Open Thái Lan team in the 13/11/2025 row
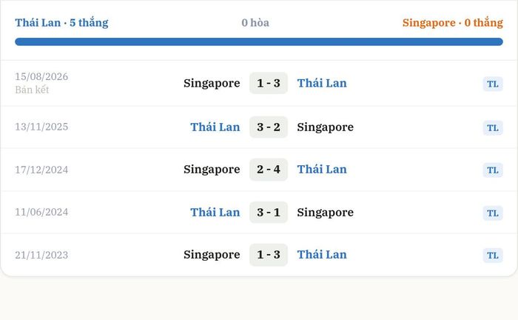 coord(215,127)
